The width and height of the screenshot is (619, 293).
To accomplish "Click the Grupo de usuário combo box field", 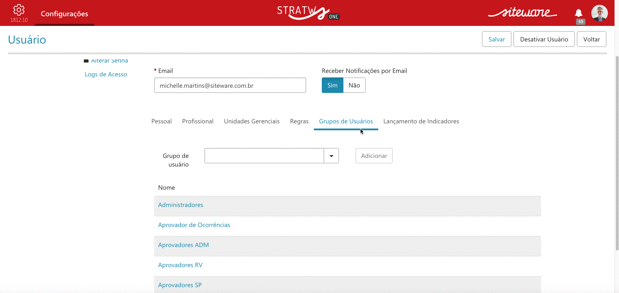I will pyautogui.click(x=264, y=156).
